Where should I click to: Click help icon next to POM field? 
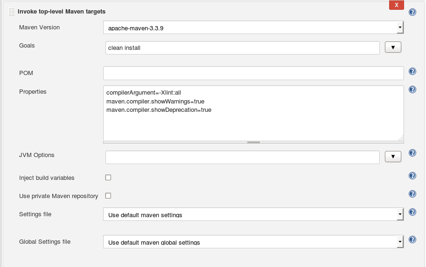[x=412, y=71]
